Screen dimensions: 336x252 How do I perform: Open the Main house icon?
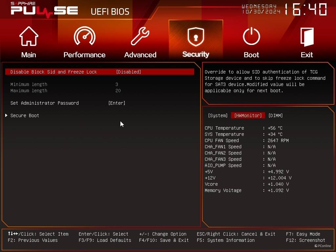(29, 36)
